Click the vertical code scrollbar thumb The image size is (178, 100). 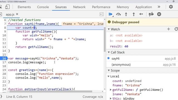point(105,39)
